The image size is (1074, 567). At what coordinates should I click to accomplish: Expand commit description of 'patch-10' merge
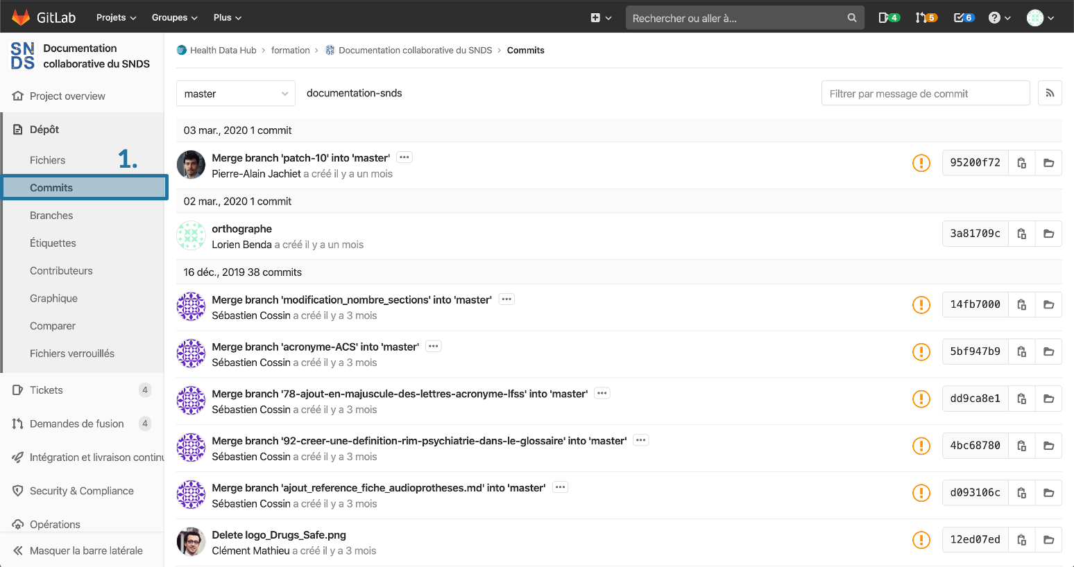tap(404, 157)
